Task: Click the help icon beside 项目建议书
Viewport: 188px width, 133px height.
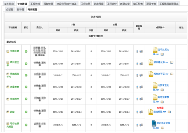Action: click(x=8, y=62)
